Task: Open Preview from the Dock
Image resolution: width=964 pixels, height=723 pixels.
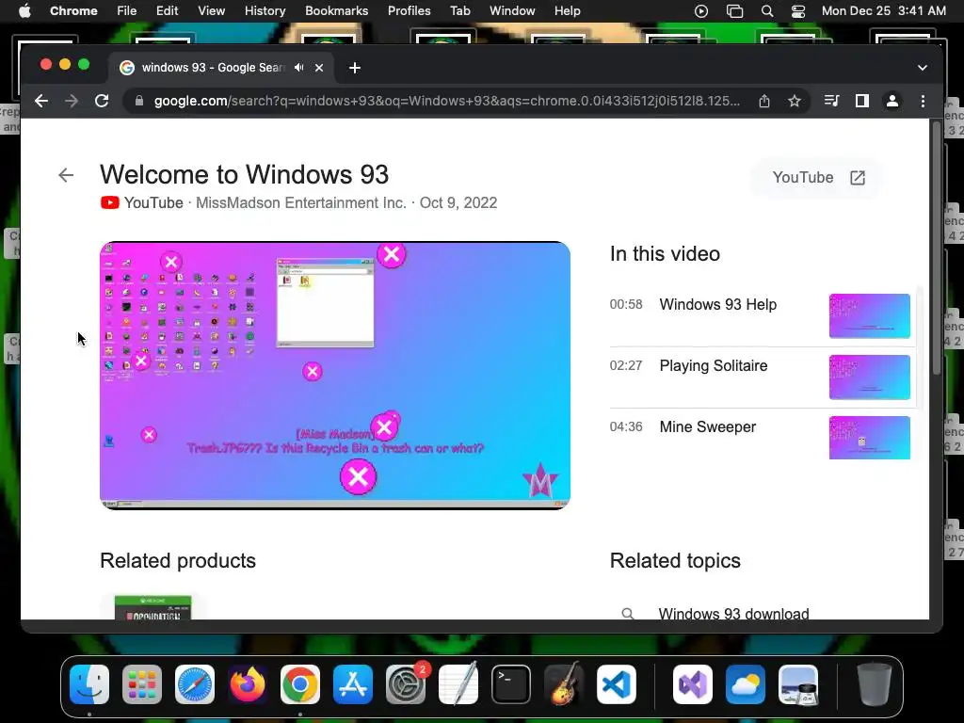Action: pos(798,684)
